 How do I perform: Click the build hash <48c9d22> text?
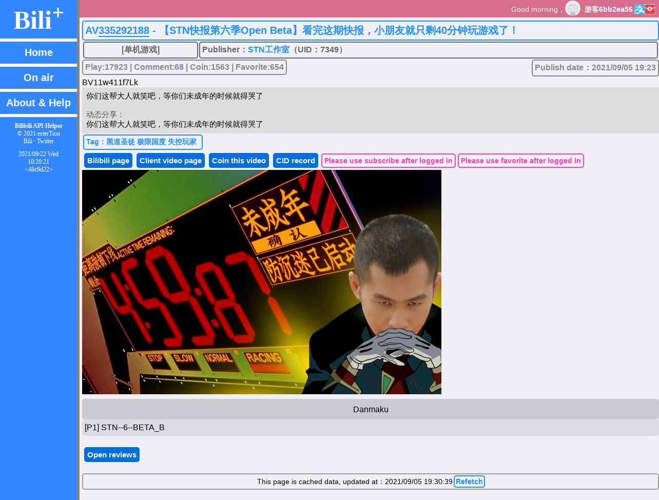point(38,169)
